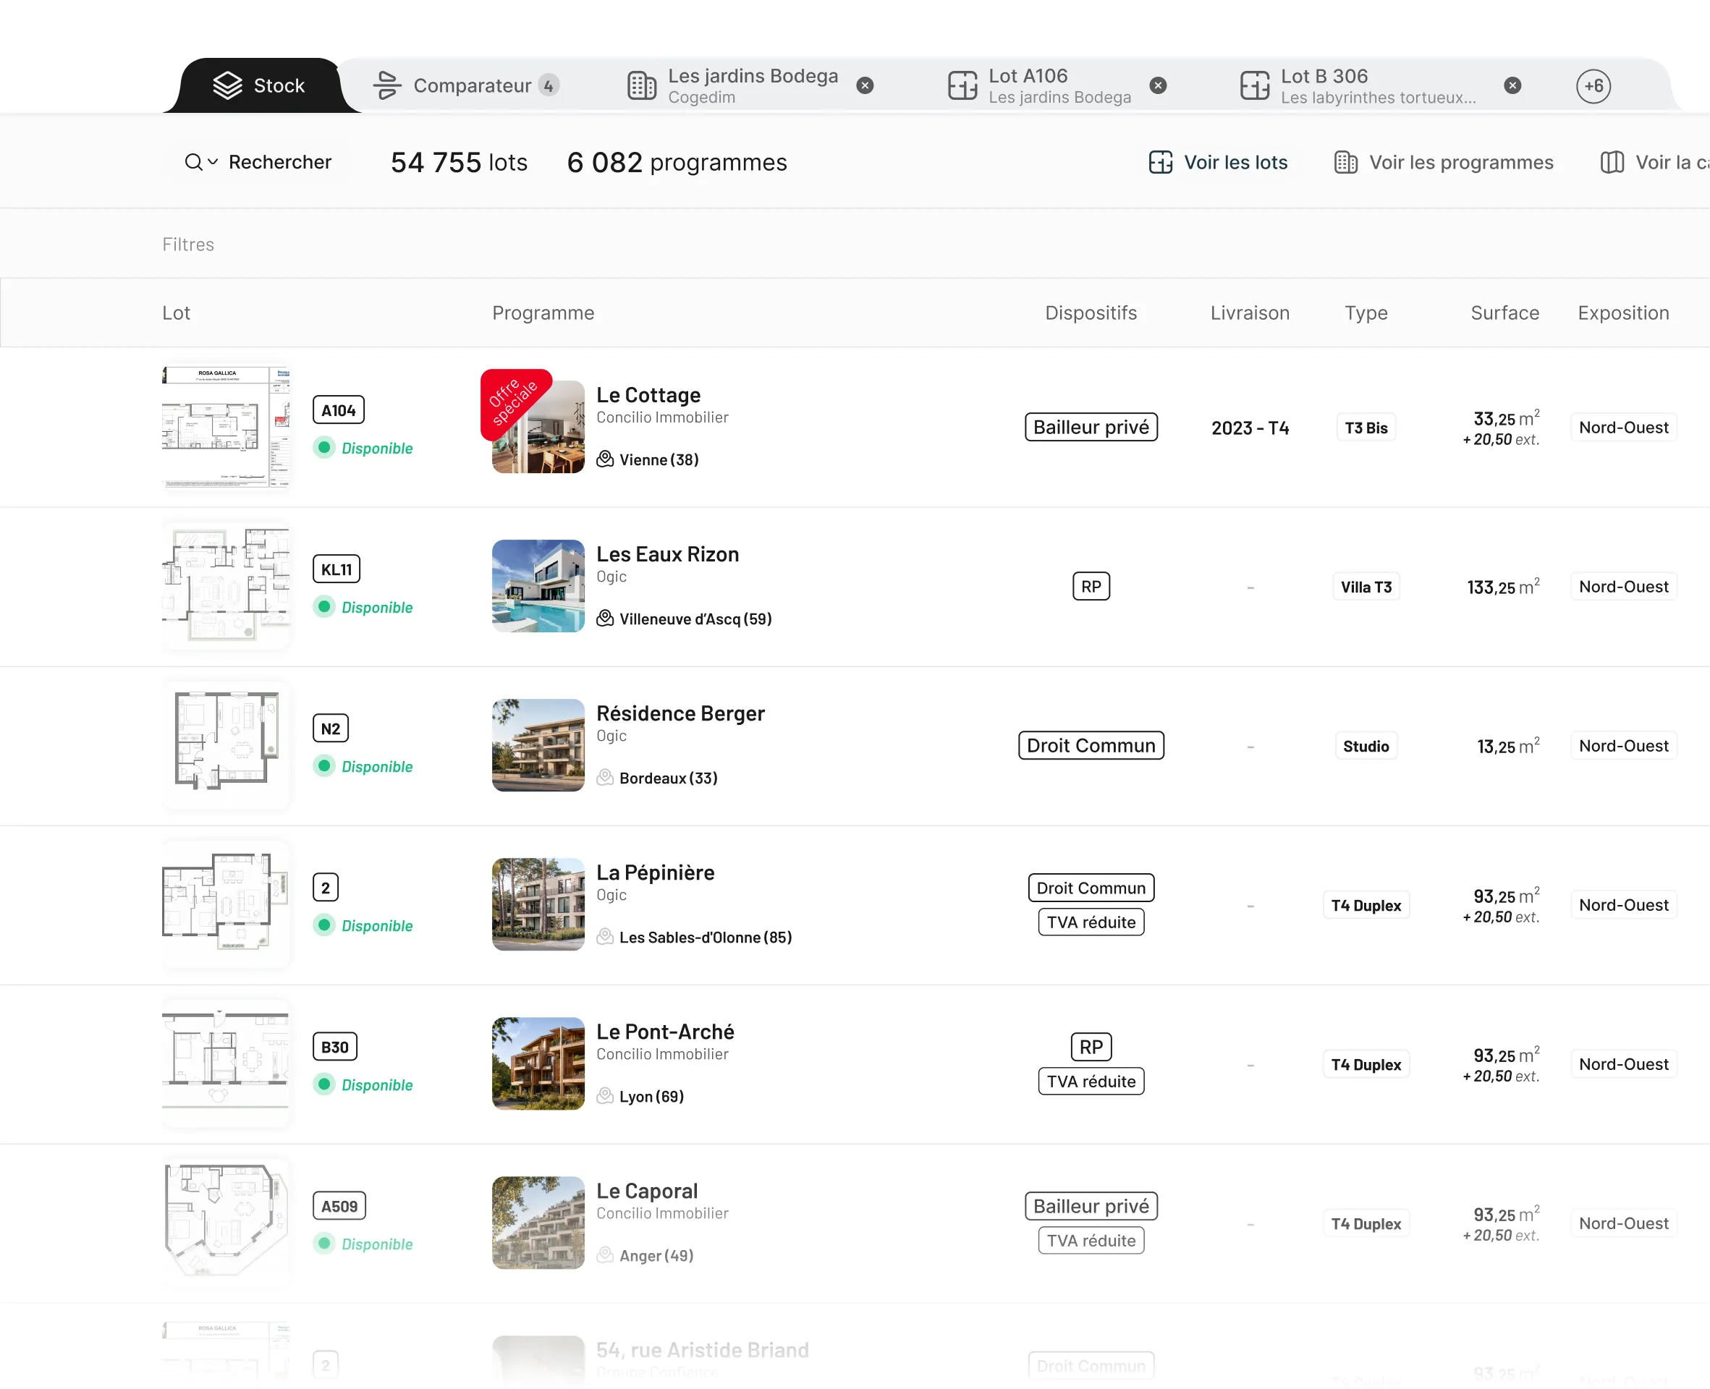
Task: Click the Voir la carte map icon
Action: [1612, 163]
